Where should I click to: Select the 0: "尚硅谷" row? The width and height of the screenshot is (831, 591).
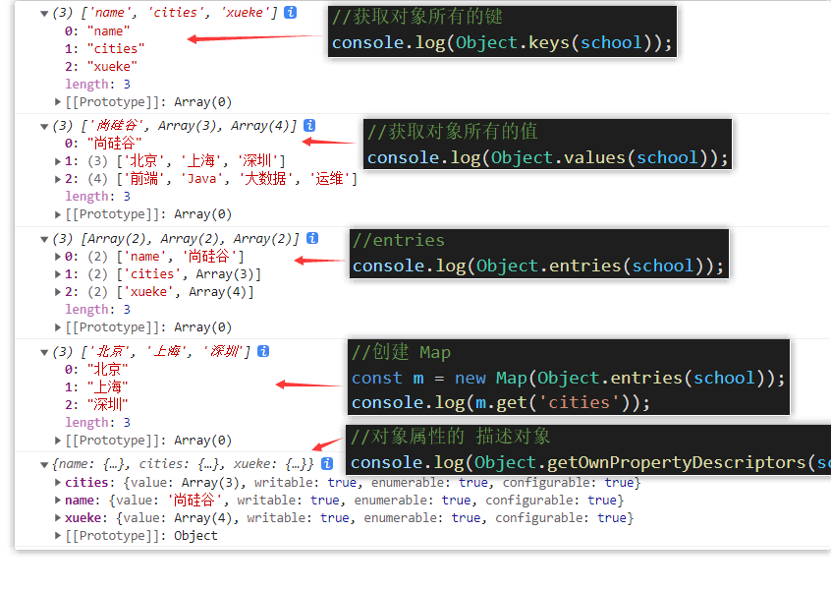click(103, 143)
